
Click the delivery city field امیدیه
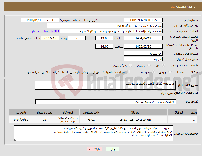pos(143,59)
